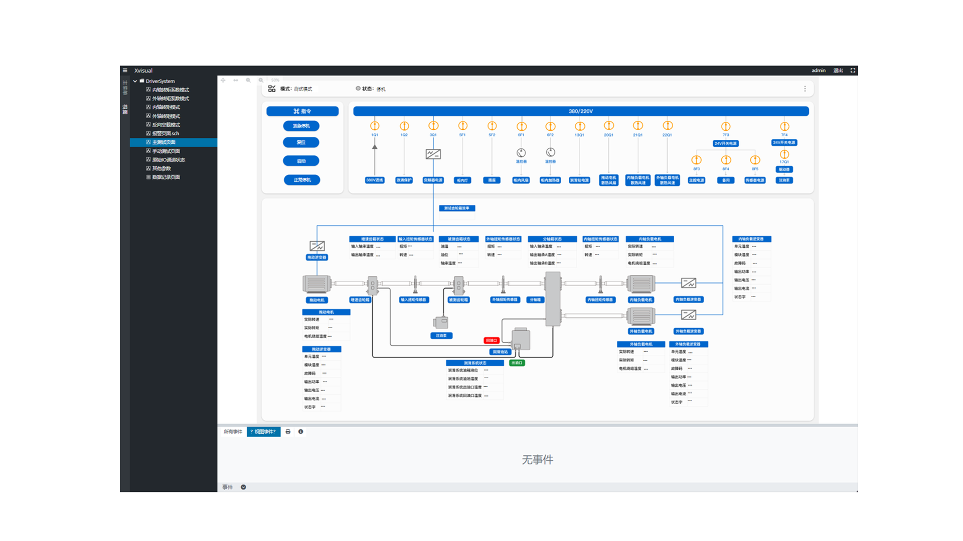
Task: Click the 正常停机 button
Action: [302, 180]
